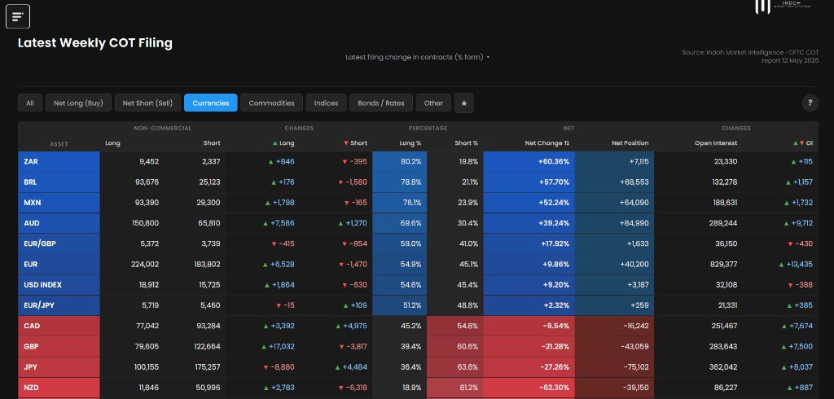
Task: Select the EUR asset cell
Action: pyautogui.click(x=59, y=265)
